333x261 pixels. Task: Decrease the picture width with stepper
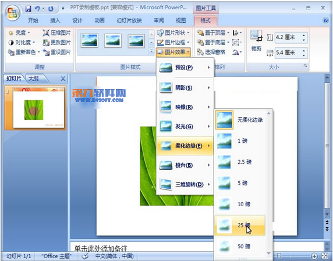pos(304,55)
